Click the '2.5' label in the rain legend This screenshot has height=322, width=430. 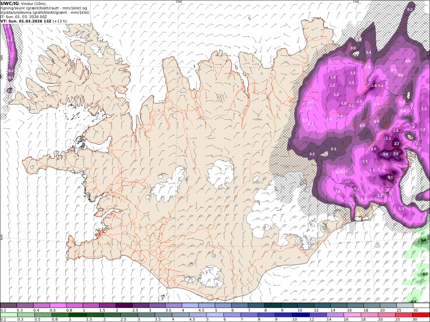123,319
